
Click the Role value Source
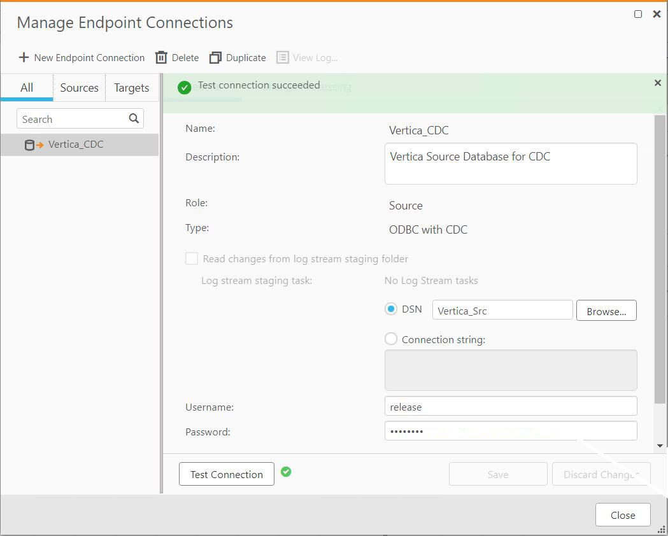point(406,206)
